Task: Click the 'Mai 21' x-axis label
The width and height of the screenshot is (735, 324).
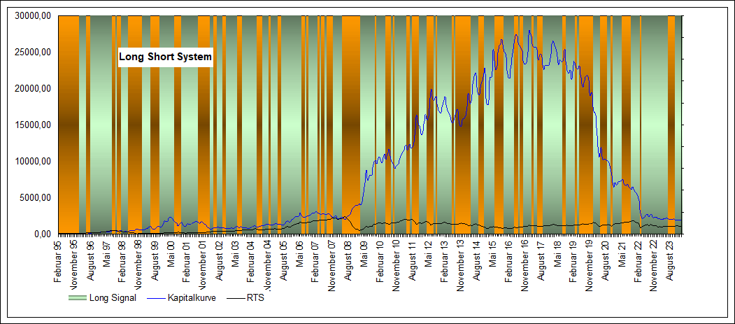Action: click(622, 254)
